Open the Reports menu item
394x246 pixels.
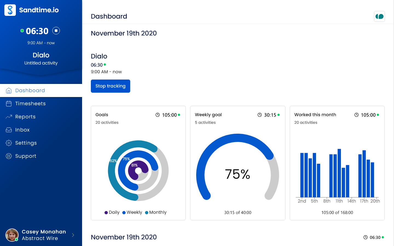(25, 117)
